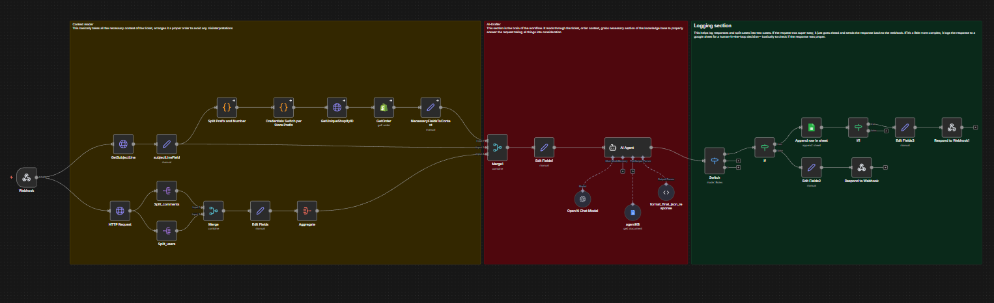Open the Split_comments node
This screenshot has width=994, height=303.
click(x=167, y=191)
